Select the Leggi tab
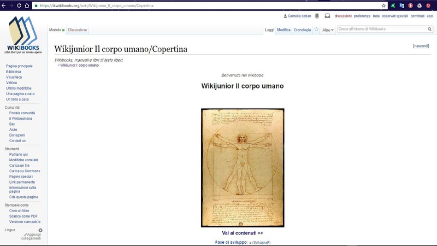Viewport: 437px width, 246px height. [x=269, y=30]
